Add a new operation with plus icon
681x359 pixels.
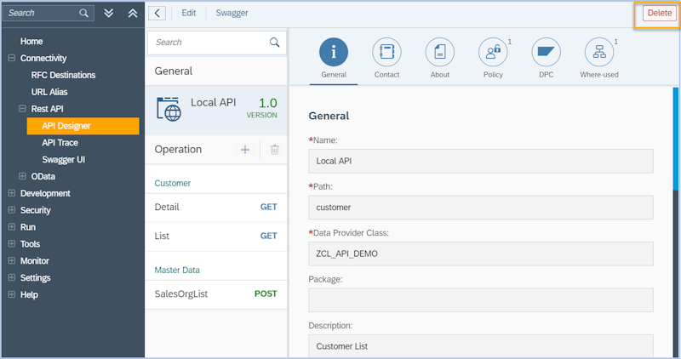(x=245, y=150)
